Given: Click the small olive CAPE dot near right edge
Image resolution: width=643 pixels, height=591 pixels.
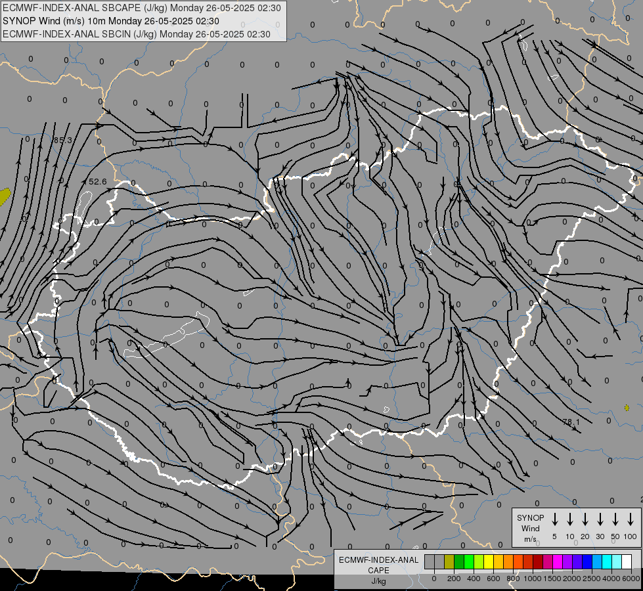Looking at the screenshot, I should pyautogui.click(x=627, y=408).
